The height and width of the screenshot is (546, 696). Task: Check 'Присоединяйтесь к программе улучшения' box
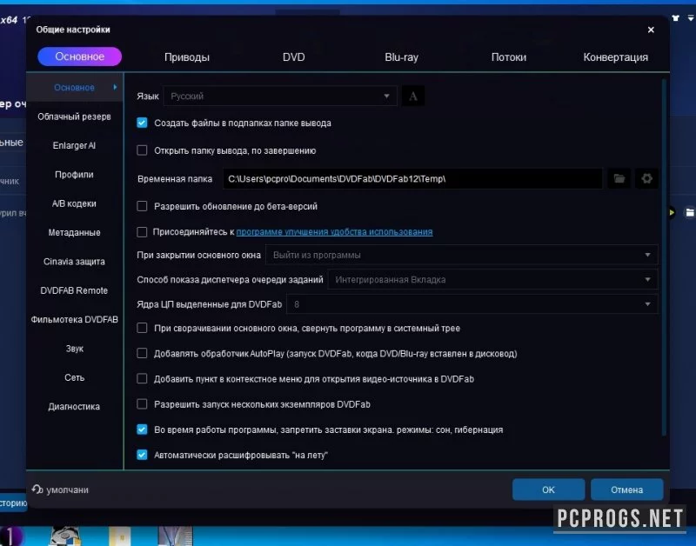[x=142, y=231]
